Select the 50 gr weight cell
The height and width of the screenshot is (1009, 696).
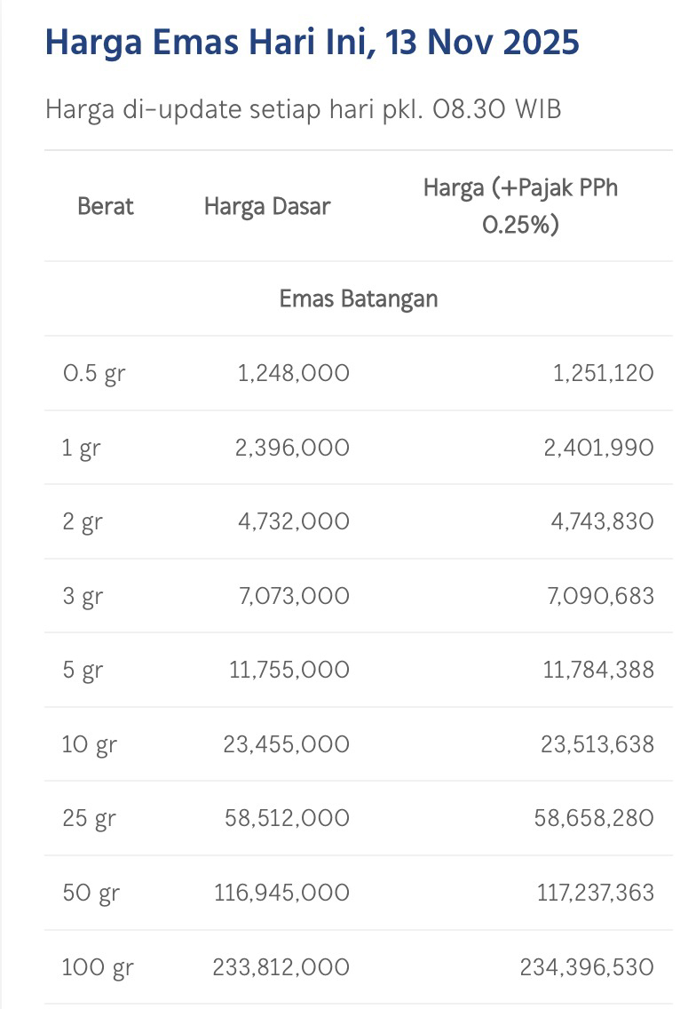(91, 893)
